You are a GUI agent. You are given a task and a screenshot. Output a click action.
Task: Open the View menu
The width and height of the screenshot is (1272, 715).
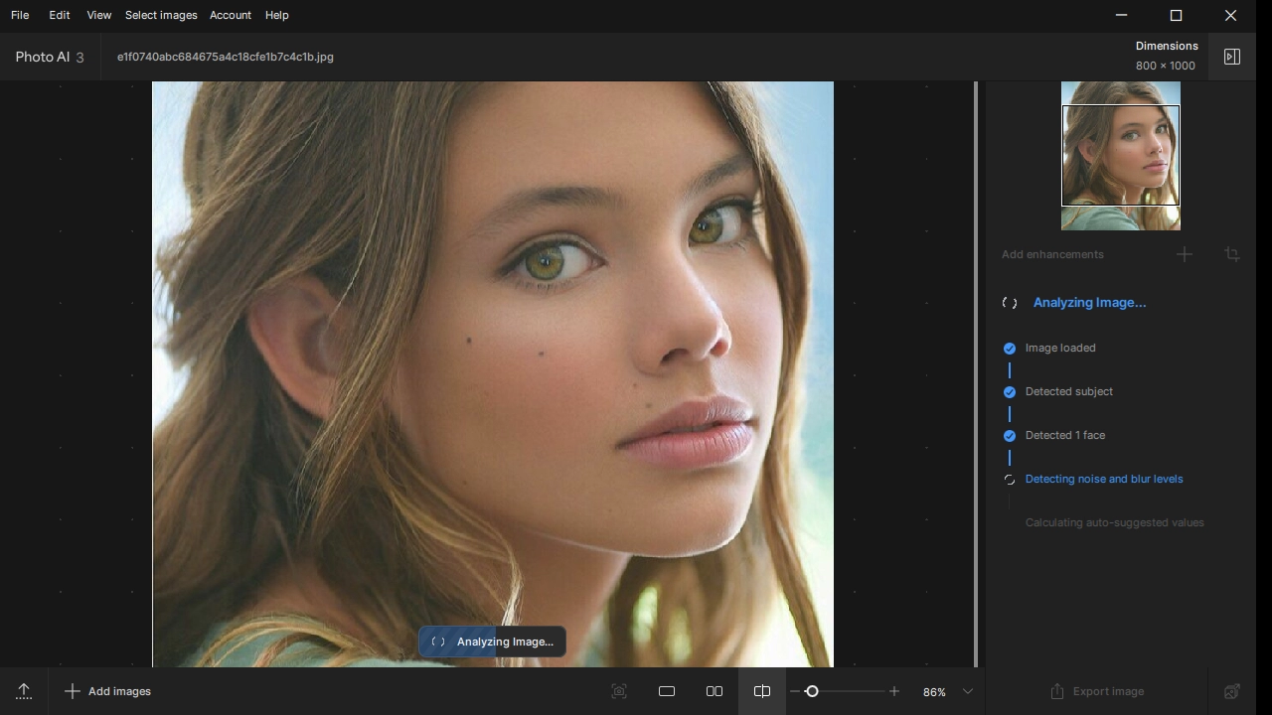(98, 15)
